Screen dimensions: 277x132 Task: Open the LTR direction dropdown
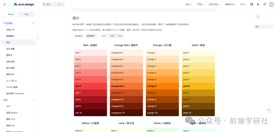[x=243, y=4]
